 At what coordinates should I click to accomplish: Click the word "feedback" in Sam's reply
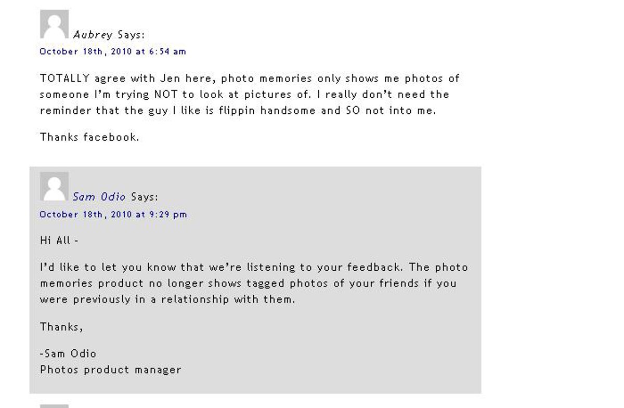pyautogui.click(x=379, y=267)
